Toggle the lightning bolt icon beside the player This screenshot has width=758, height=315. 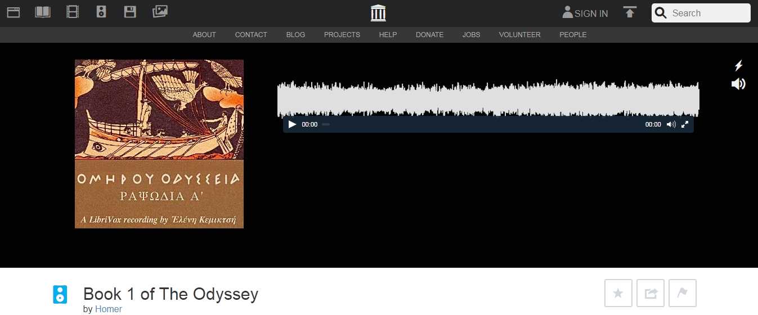(x=739, y=66)
